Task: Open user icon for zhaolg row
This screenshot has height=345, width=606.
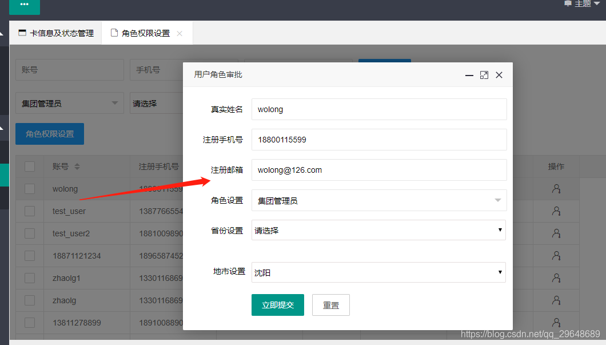Action: point(556,300)
